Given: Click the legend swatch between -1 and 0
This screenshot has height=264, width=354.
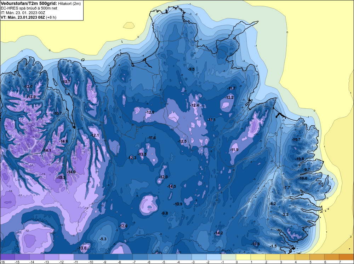Looking at the screenshot, I should [229, 257].
